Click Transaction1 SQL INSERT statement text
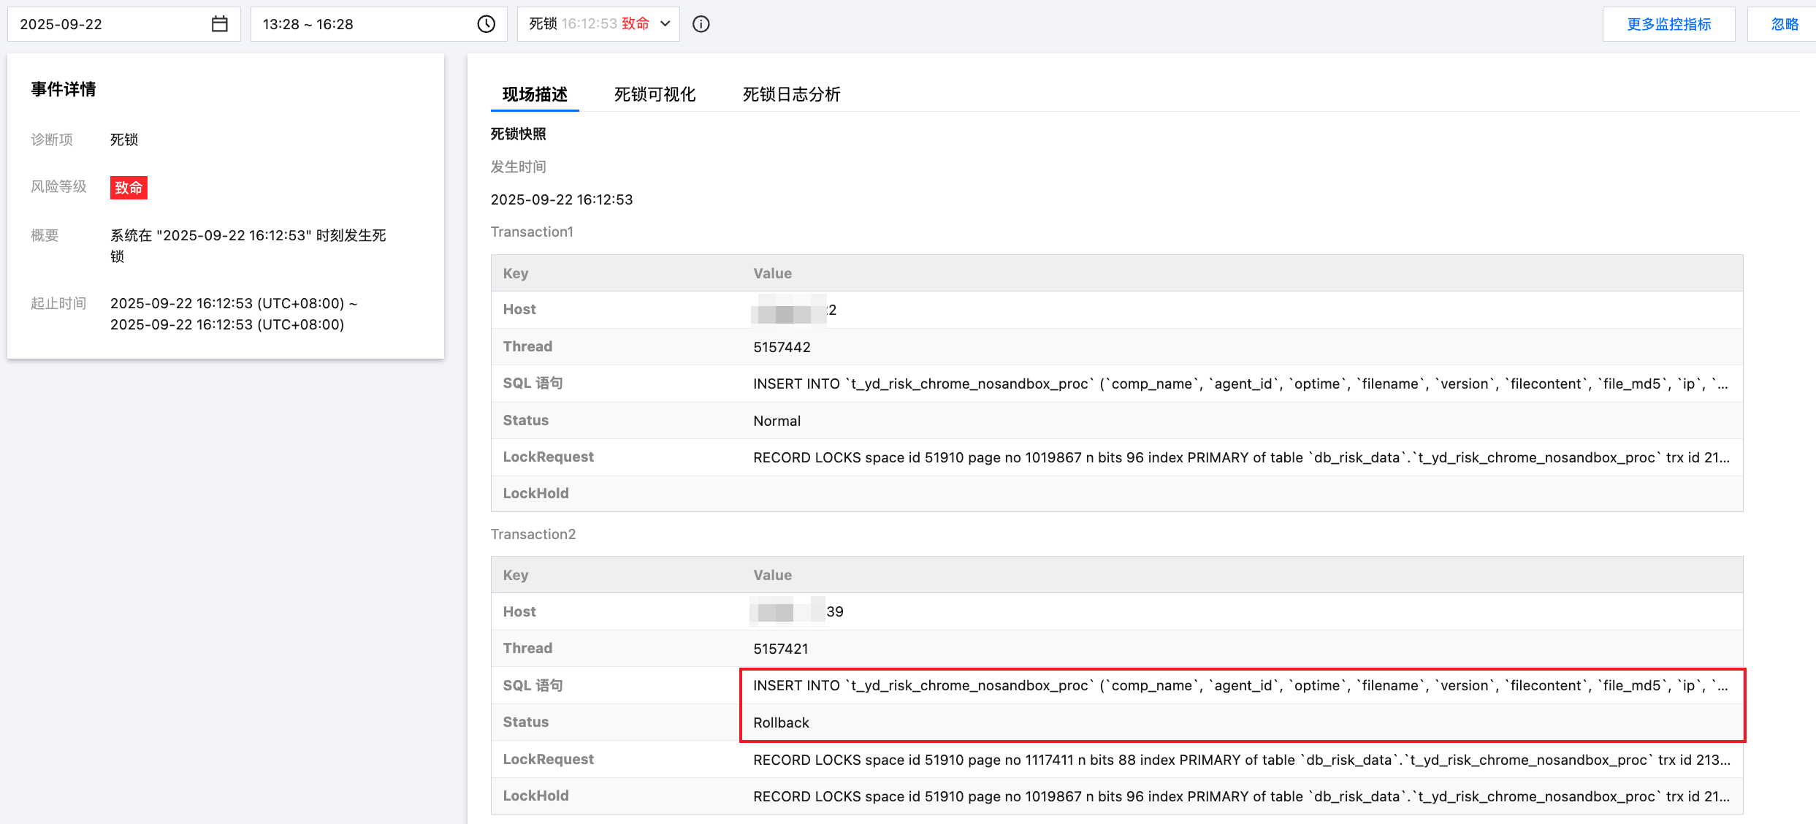The width and height of the screenshot is (1816, 824). [1240, 384]
